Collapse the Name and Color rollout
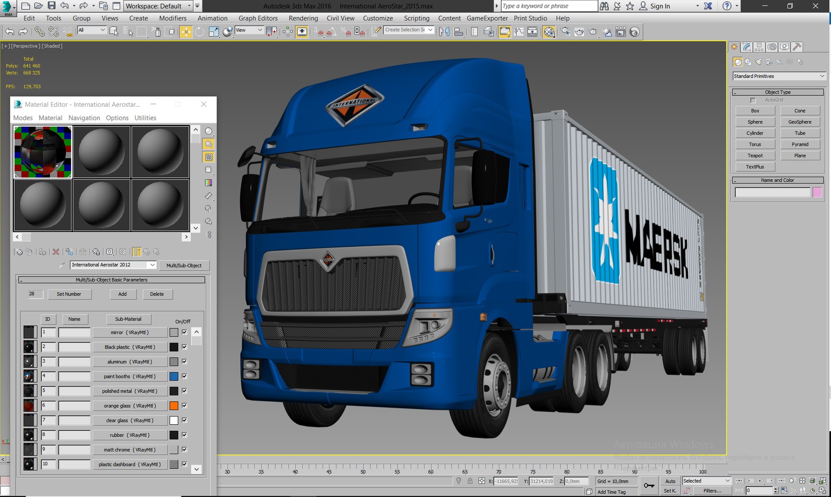Viewport: 831px width, 497px height. [x=778, y=180]
